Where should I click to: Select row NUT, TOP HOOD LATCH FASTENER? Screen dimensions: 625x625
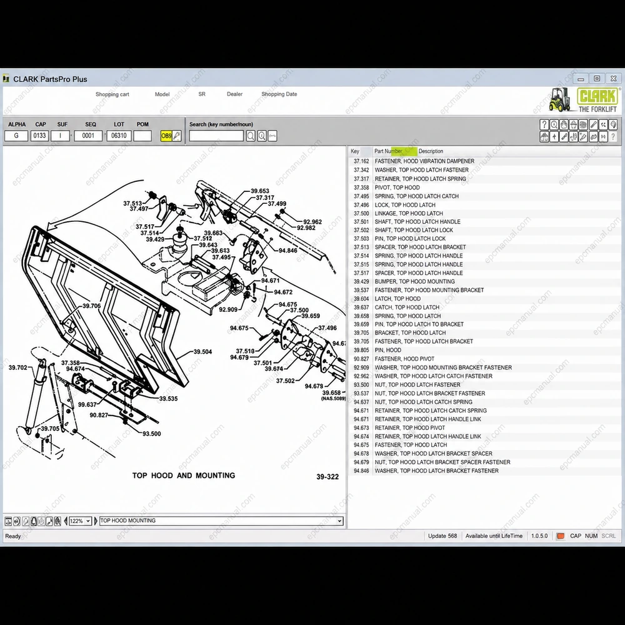click(485, 384)
